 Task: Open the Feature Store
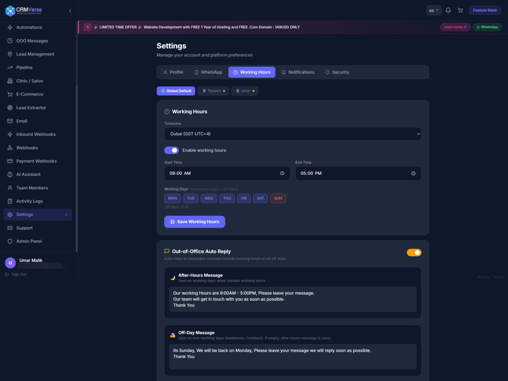pos(485,10)
